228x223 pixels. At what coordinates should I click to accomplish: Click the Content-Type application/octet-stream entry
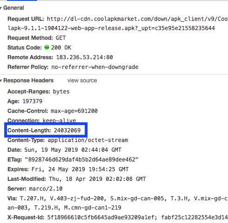coord(68,140)
